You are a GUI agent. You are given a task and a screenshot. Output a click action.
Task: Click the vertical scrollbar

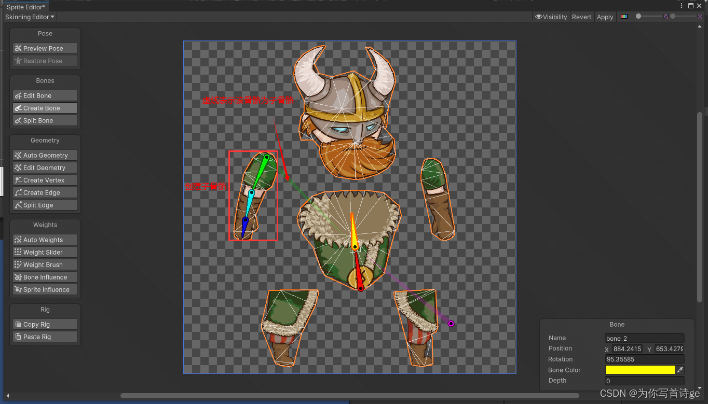pos(700,207)
